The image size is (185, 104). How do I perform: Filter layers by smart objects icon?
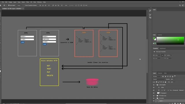[x=173, y=76]
